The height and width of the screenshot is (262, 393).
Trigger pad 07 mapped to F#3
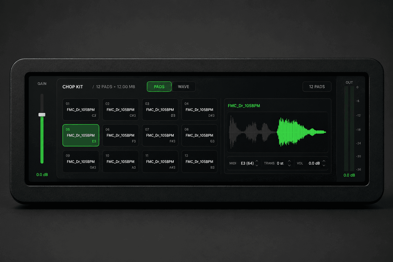pos(160,135)
